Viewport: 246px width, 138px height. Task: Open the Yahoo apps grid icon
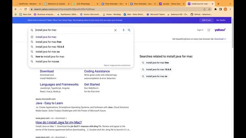point(209,30)
